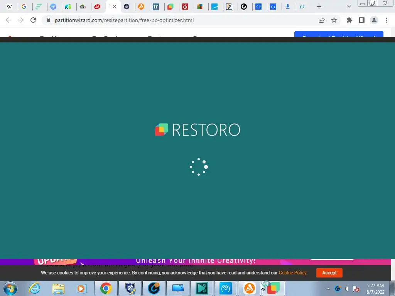Switch to the Google tab
Screen dimensions: 395x296
pos(24,7)
